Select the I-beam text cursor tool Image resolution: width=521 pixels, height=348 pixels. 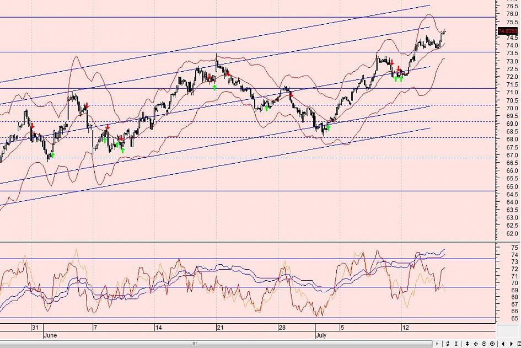(x=456, y=344)
